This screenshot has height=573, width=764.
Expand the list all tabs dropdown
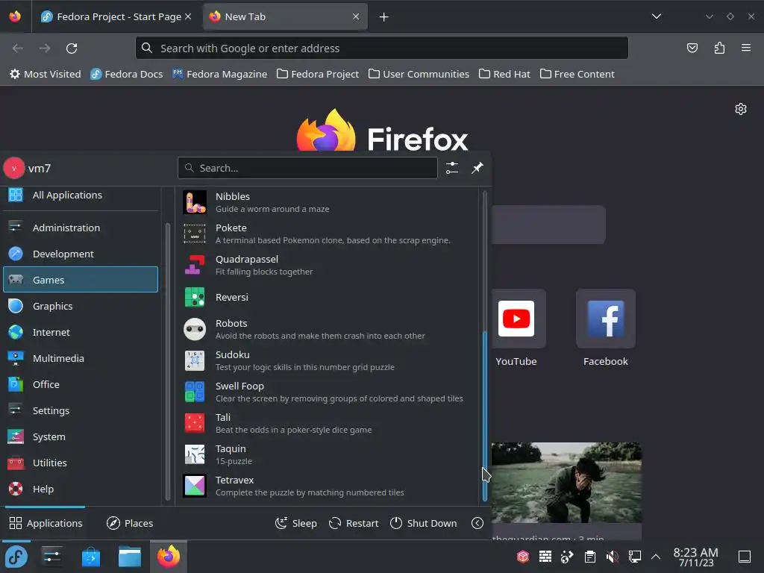tap(657, 16)
